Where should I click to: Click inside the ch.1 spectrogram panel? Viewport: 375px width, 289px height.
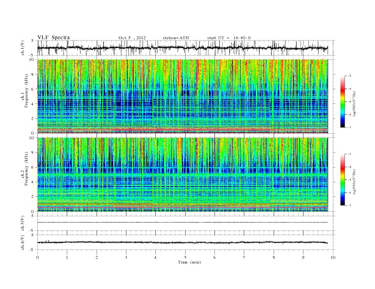pos(183,96)
